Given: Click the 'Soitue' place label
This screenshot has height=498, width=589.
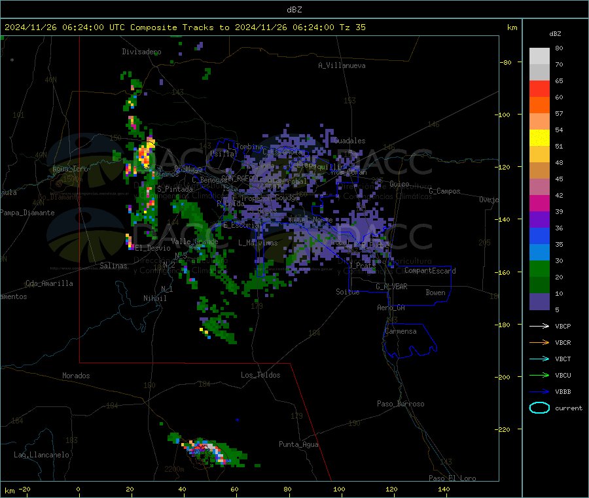Looking at the screenshot, I should point(348,292).
